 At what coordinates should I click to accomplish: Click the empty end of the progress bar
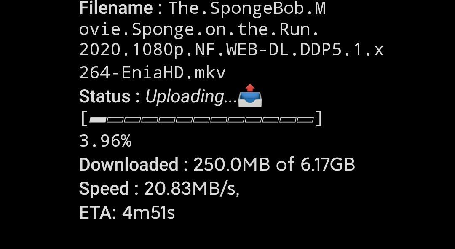tap(305, 120)
